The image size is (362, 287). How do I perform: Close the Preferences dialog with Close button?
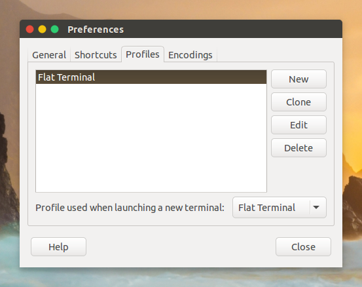(303, 247)
